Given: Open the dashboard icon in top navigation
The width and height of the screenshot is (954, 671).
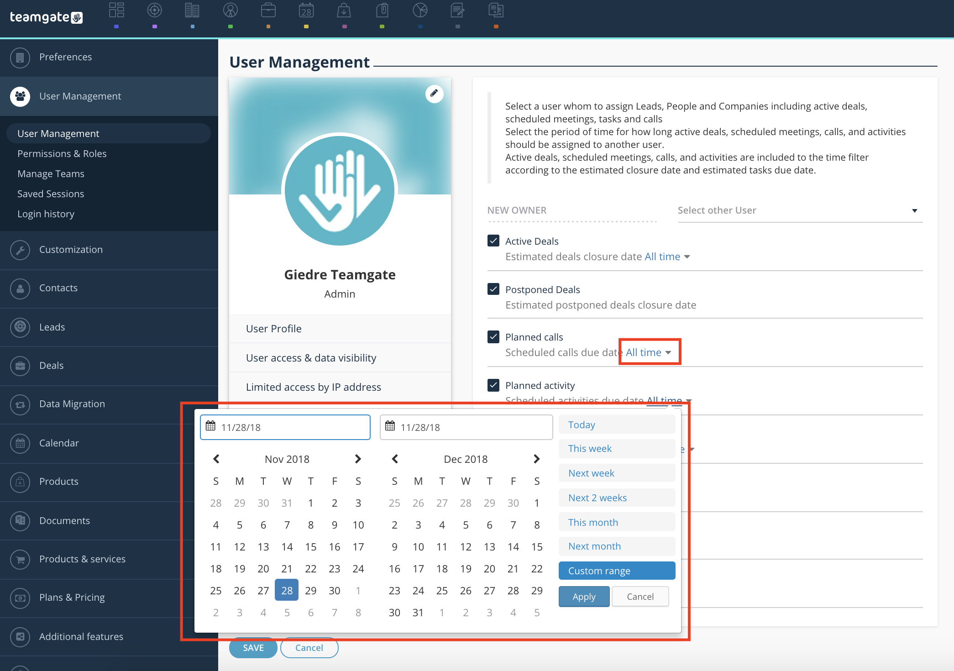Looking at the screenshot, I should 116,10.
